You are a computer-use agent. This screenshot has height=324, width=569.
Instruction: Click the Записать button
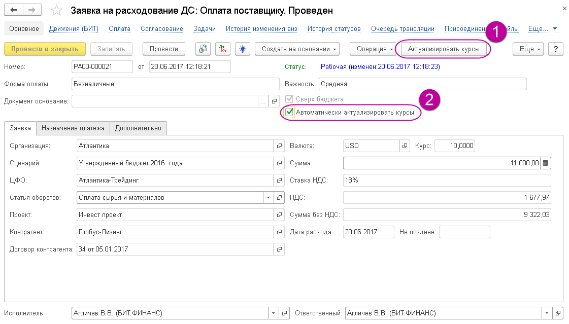tap(111, 49)
